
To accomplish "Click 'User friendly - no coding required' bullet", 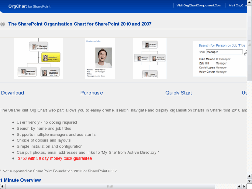I will coord(46,122).
